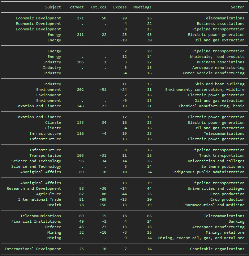Click the Excess value -24

(x=123, y=90)
